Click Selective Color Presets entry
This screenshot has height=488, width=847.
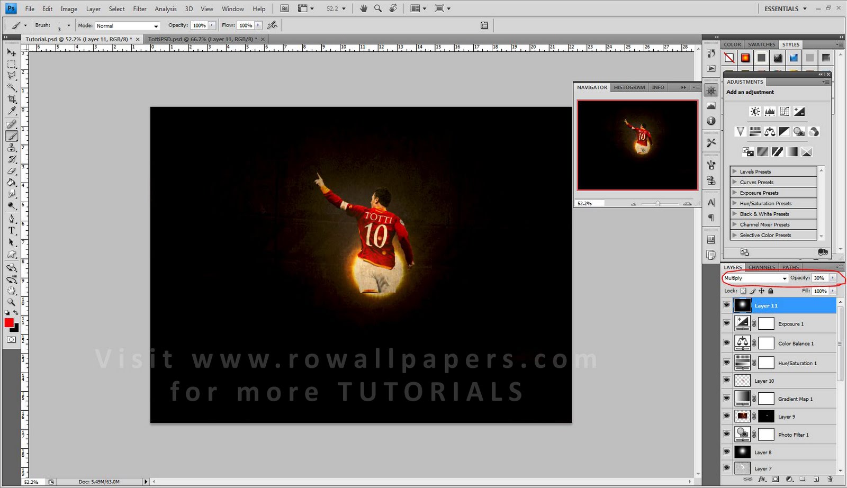773,235
